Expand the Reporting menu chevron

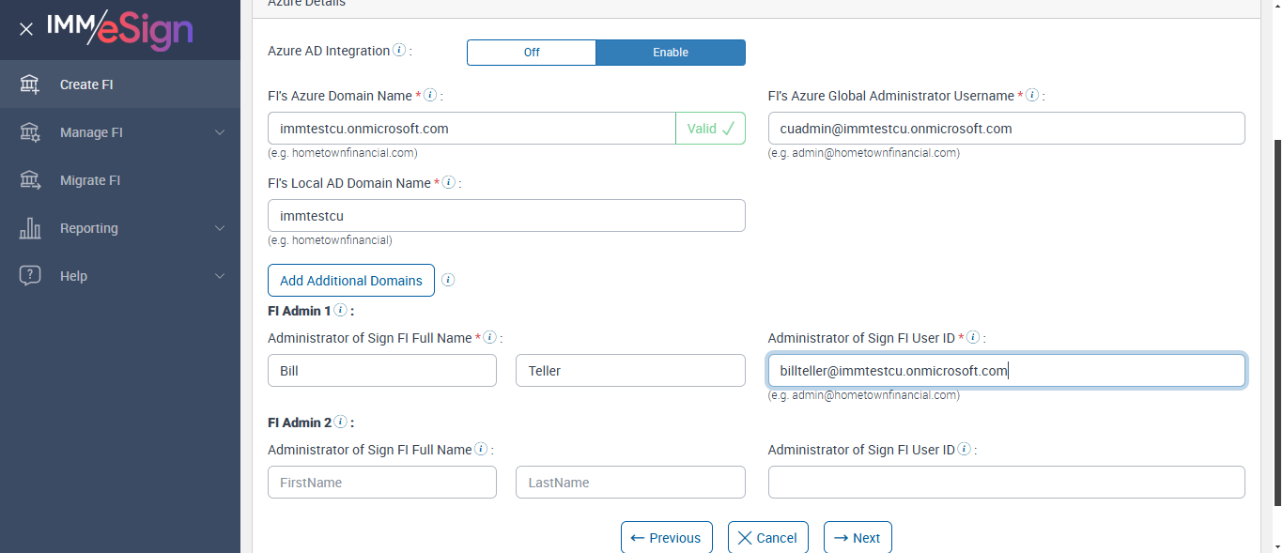(x=220, y=228)
